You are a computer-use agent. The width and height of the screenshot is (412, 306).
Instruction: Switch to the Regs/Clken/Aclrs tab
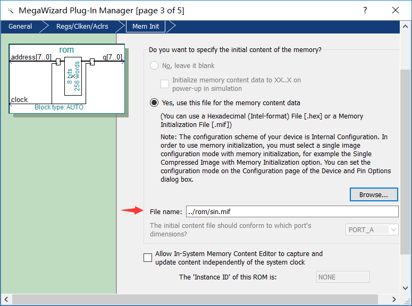[x=82, y=27]
